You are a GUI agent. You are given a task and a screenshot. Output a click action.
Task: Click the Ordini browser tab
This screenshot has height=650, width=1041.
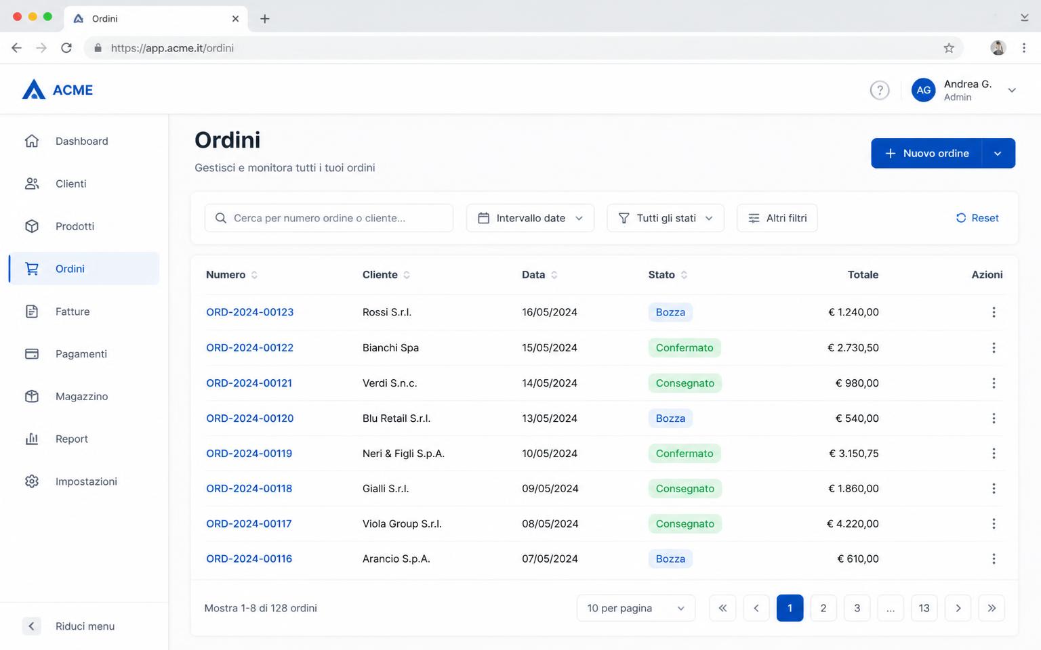[156, 19]
